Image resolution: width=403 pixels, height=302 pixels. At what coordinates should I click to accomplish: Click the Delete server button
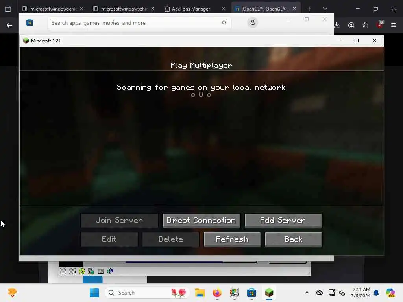[x=171, y=239]
